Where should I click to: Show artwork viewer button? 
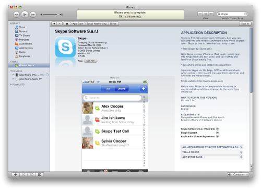coord(40,174)
